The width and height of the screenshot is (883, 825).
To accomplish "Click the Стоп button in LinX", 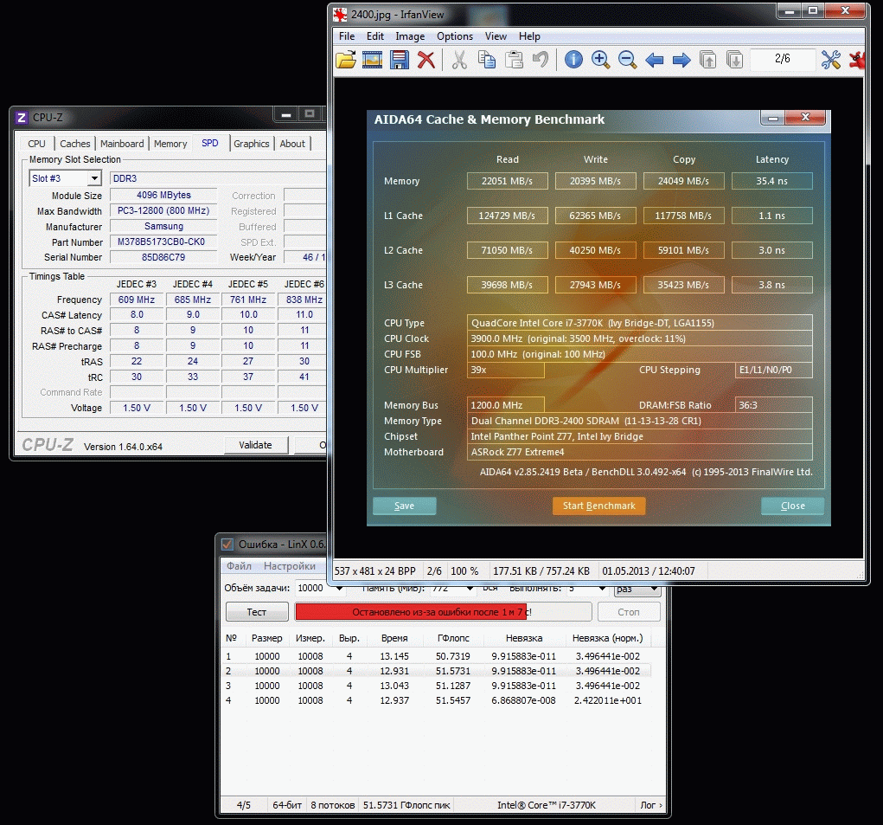I will pyautogui.click(x=629, y=612).
